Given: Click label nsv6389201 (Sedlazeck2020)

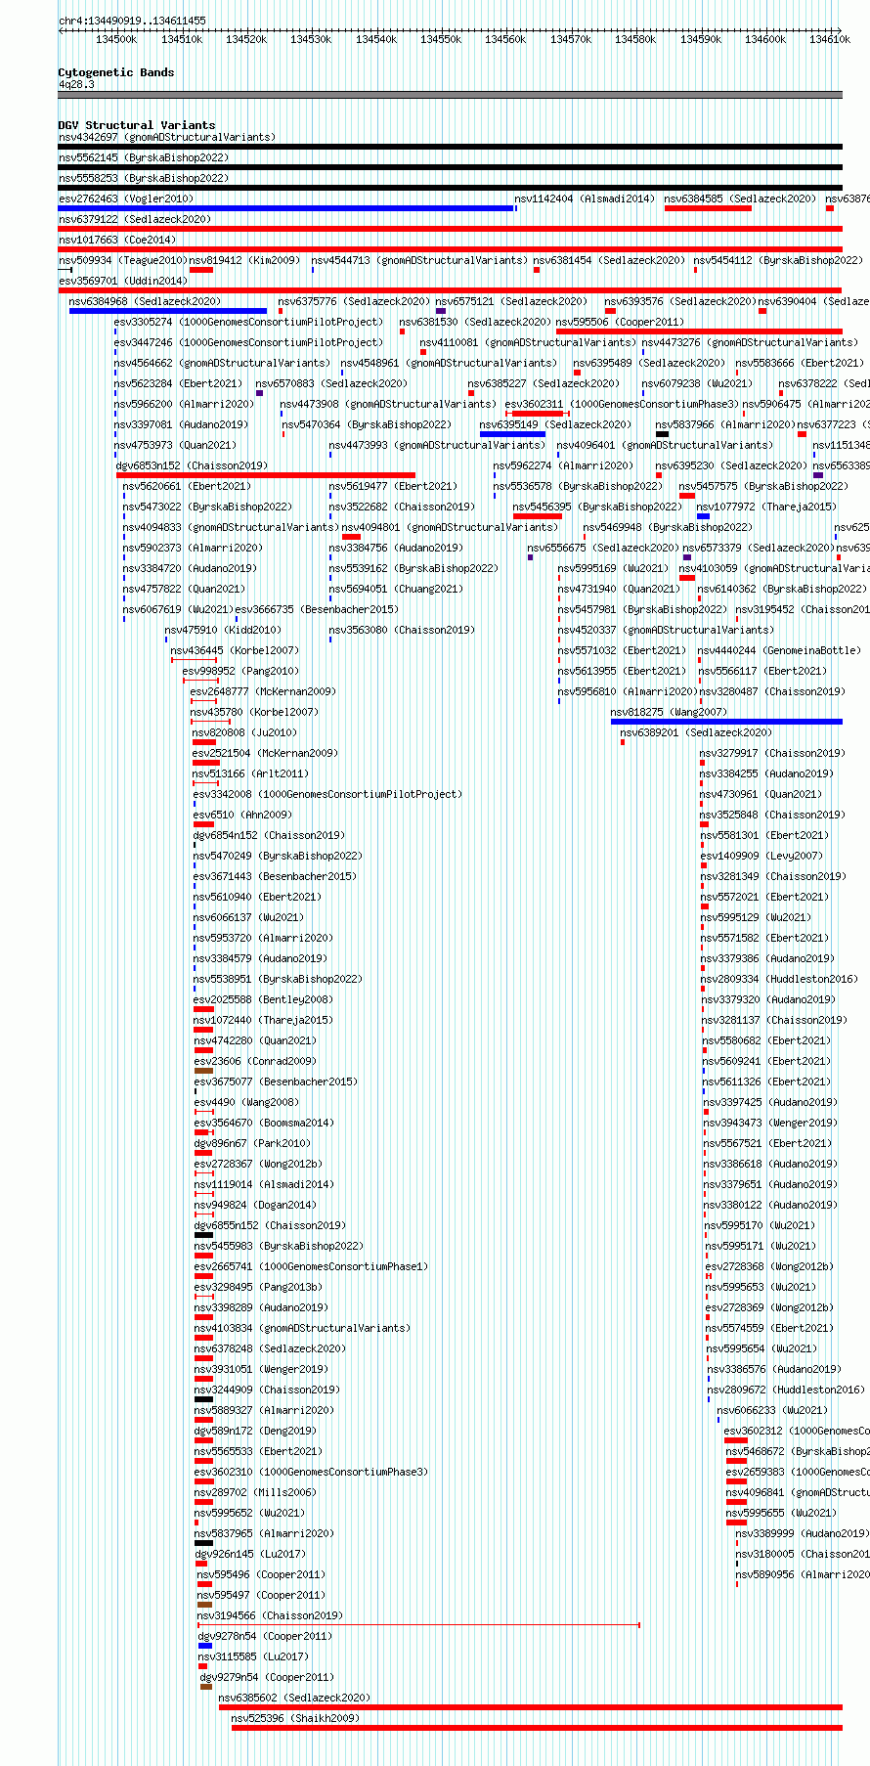Looking at the screenshot, I should coord(696,732).
